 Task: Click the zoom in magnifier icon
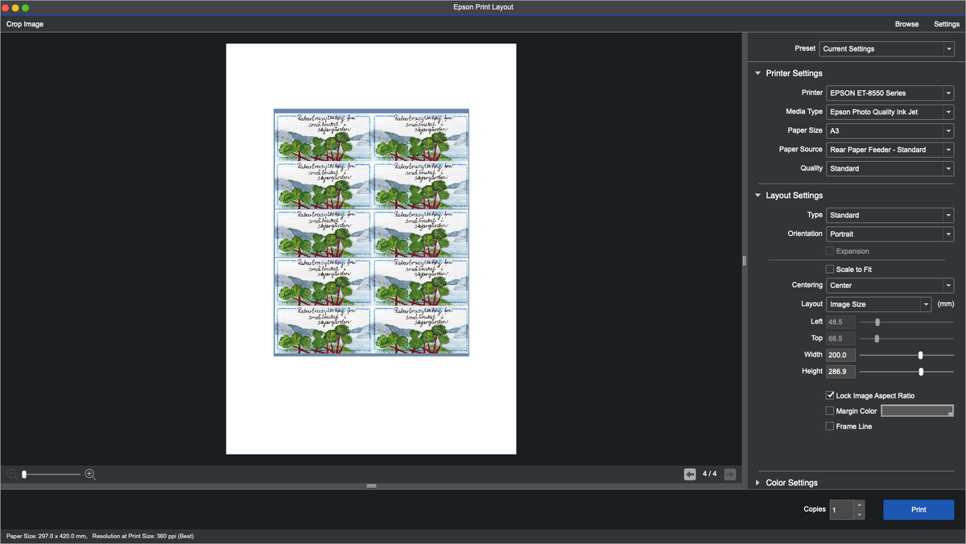point(90,475)
